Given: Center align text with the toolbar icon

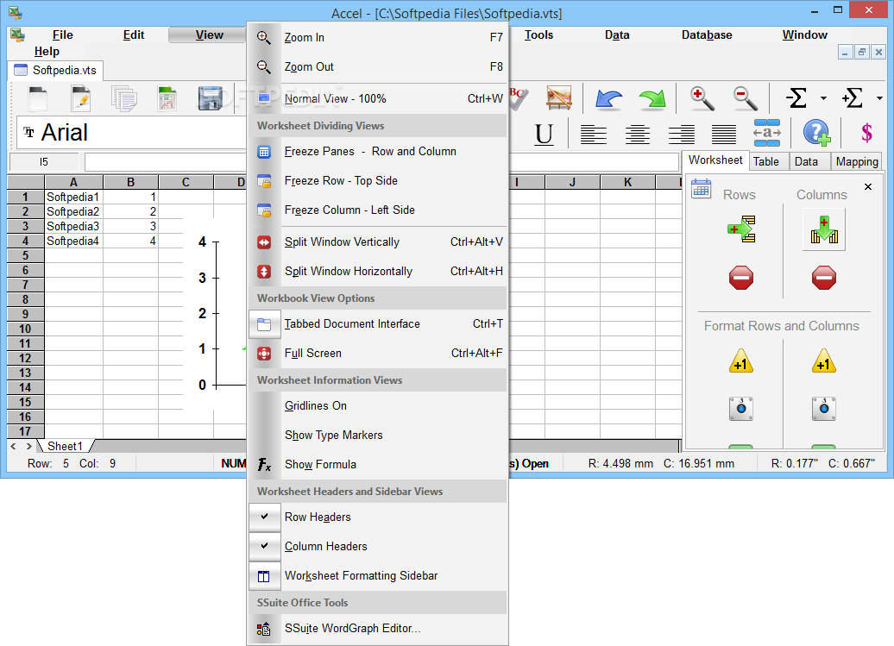Looking at the screenshot, I should pyautogui.click(x=637, y=135).
